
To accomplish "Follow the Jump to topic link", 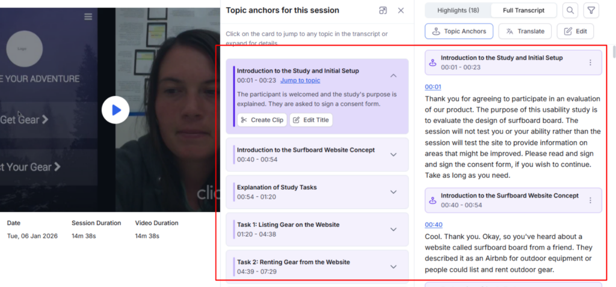I will pos(300,80).
